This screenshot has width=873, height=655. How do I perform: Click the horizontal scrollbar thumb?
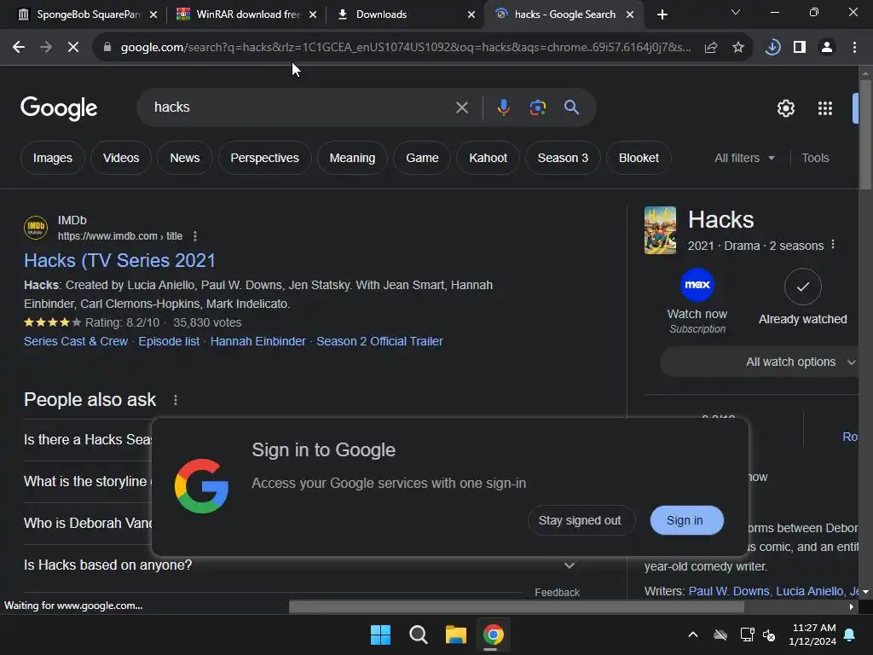tap(516, 607)
